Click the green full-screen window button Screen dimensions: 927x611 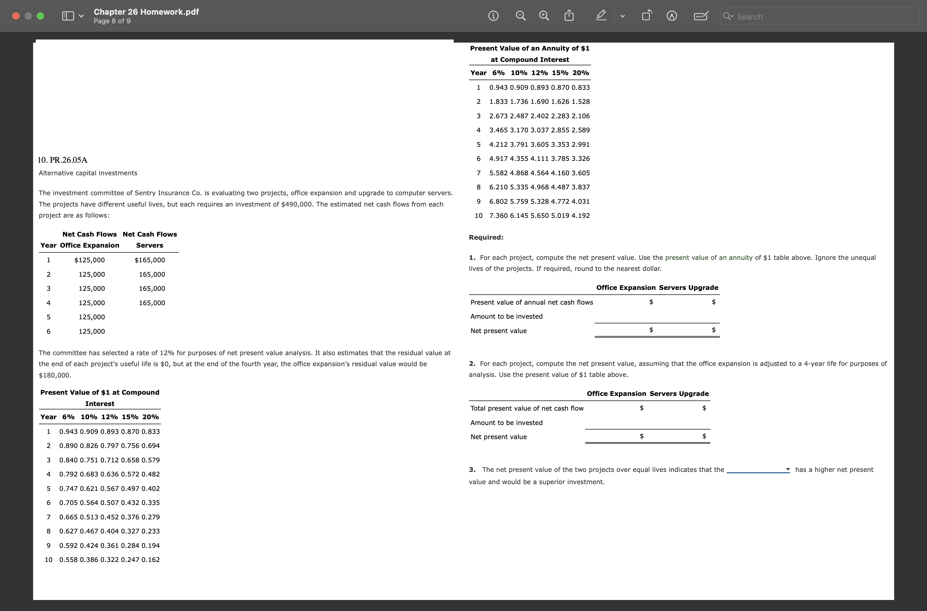(x=40, y=16)
